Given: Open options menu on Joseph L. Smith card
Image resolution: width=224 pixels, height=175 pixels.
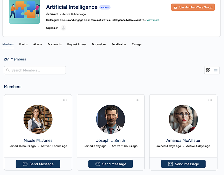Looking at the screenshot, I should click(137, 100).
